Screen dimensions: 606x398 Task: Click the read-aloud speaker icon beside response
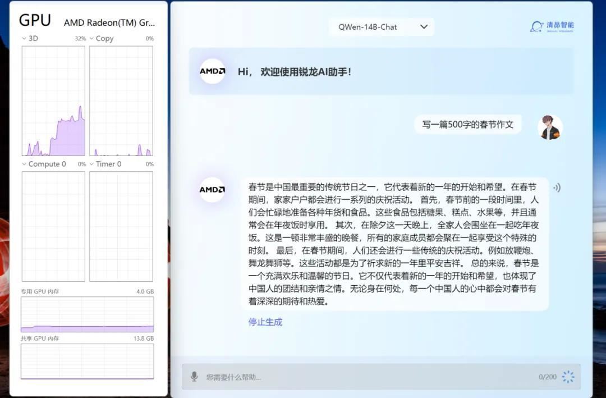[x=557, y=187]
